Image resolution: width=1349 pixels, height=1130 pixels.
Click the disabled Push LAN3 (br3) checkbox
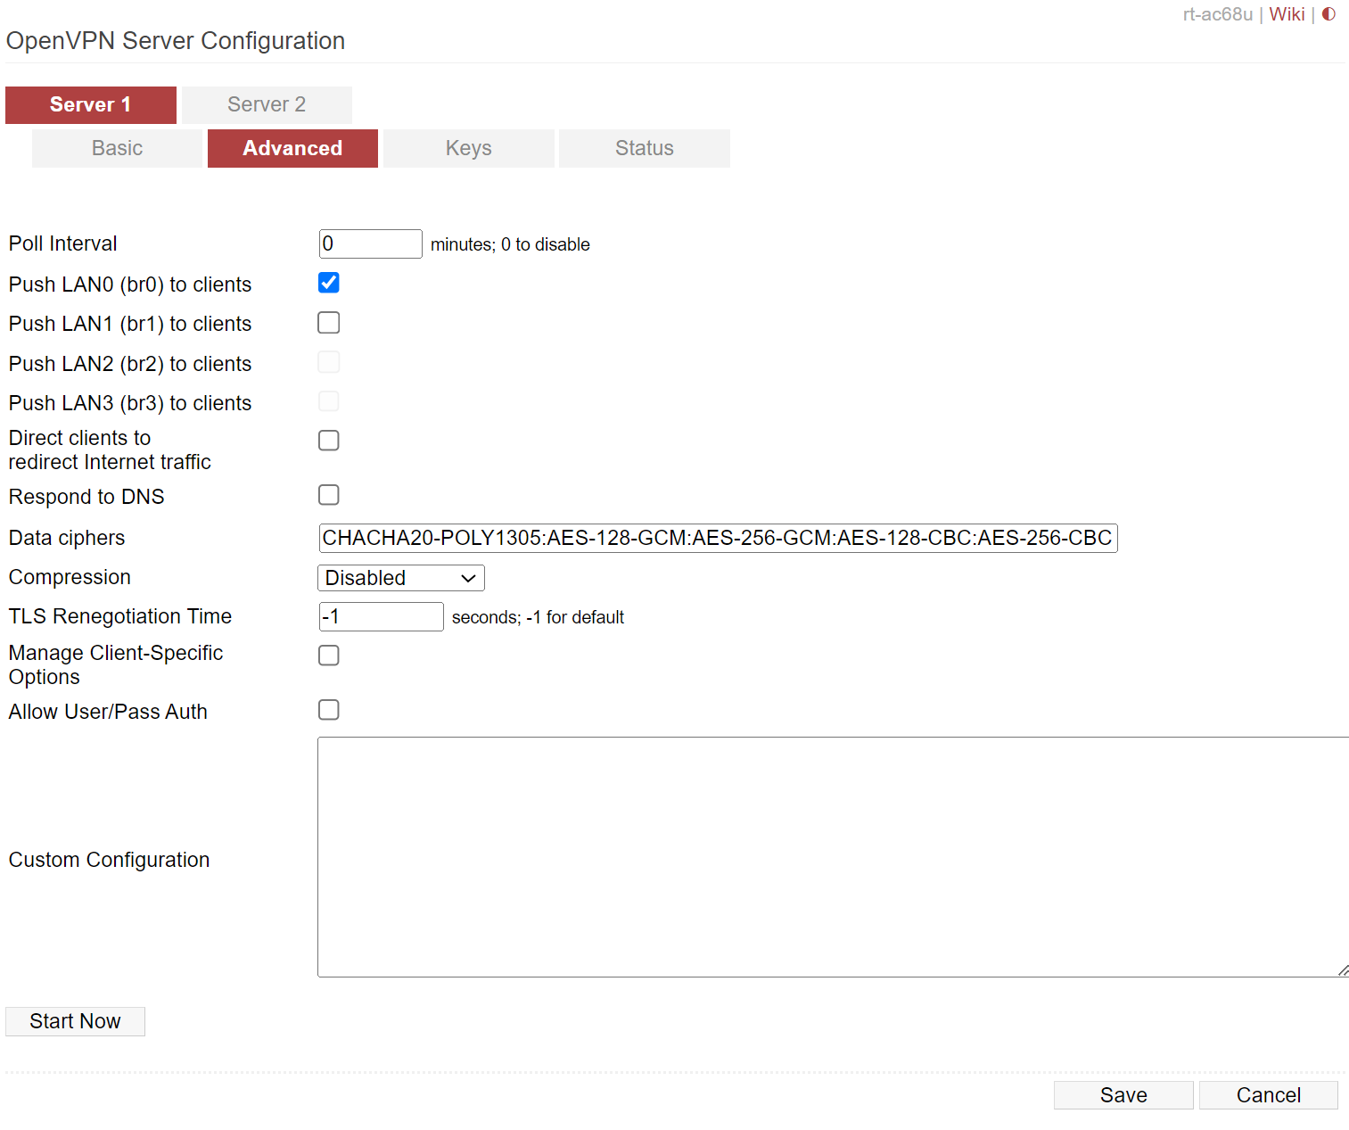pos(329,401)
